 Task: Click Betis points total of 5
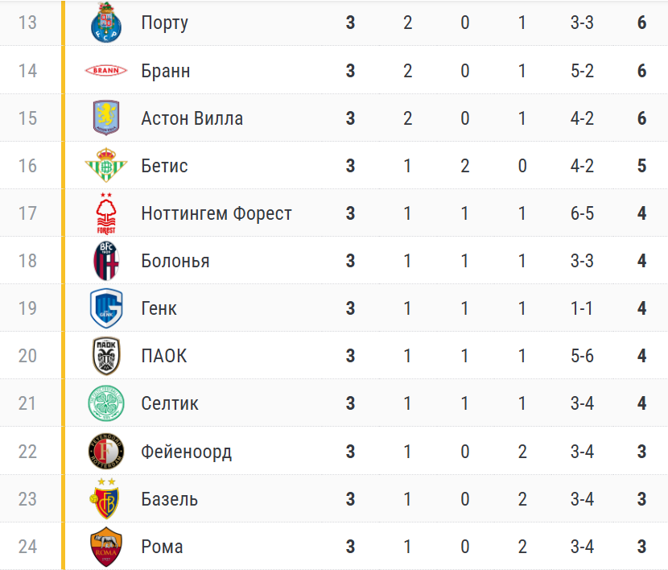pyautogui.click(x=641, y=166)
